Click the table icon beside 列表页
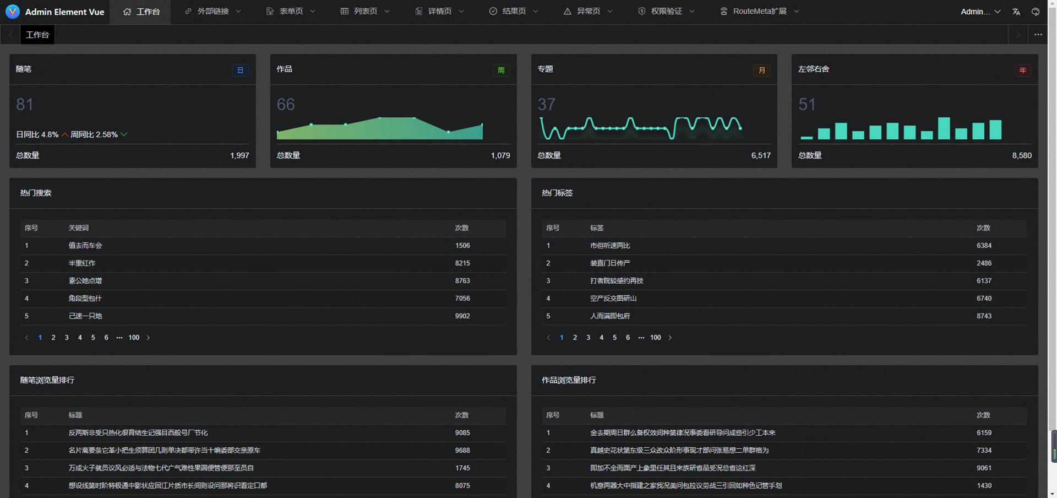Screen dimensions: 1057x498 [x=345, y=12]
